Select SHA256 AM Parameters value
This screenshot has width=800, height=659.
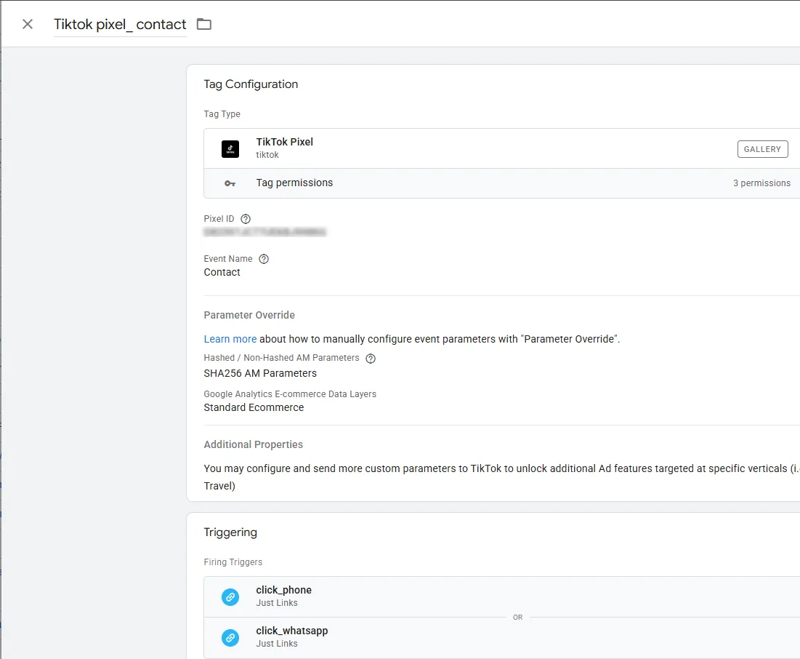260,373
